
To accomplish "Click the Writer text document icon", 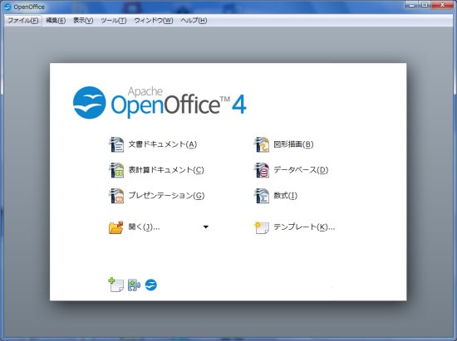I will (116, 144).
